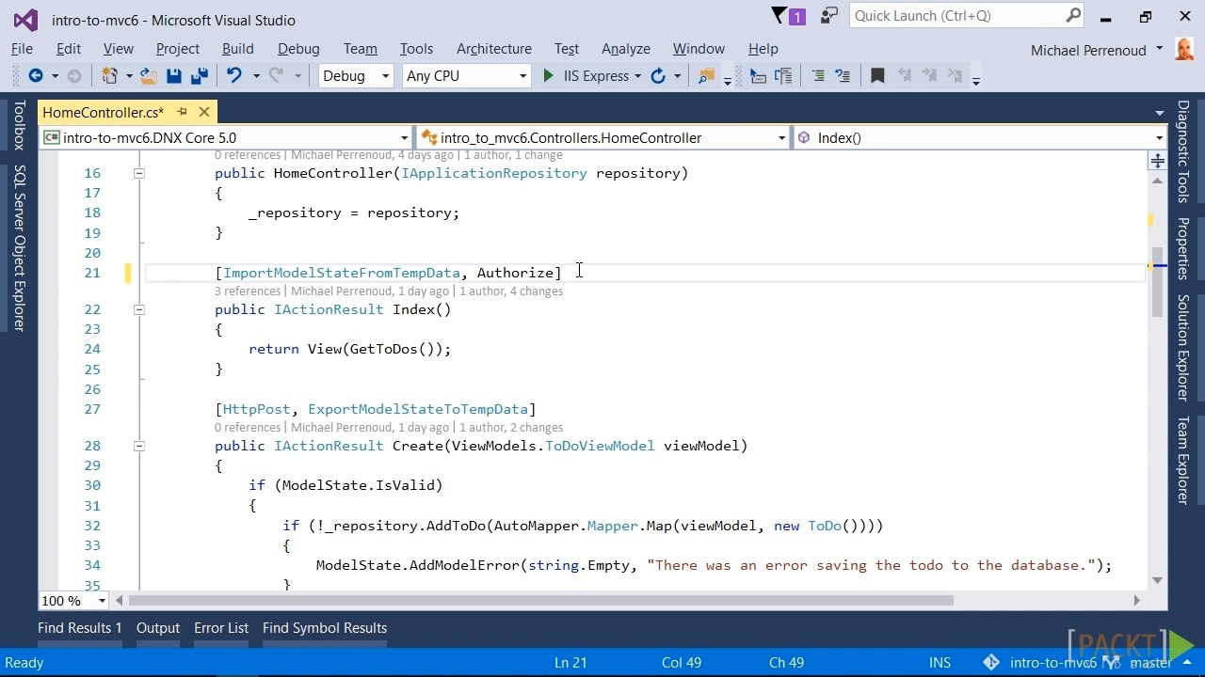Save the file with the single-disk Save icon
This screenshot has width=1205, height=677.
pos(174,76)
